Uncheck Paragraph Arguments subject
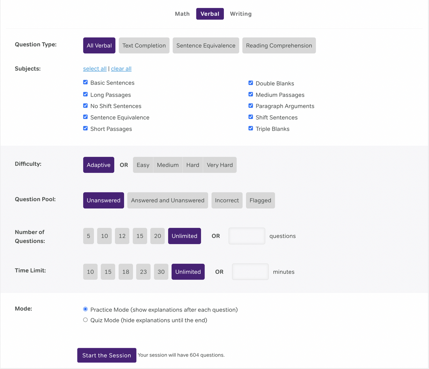 click(x=251, y=106)
